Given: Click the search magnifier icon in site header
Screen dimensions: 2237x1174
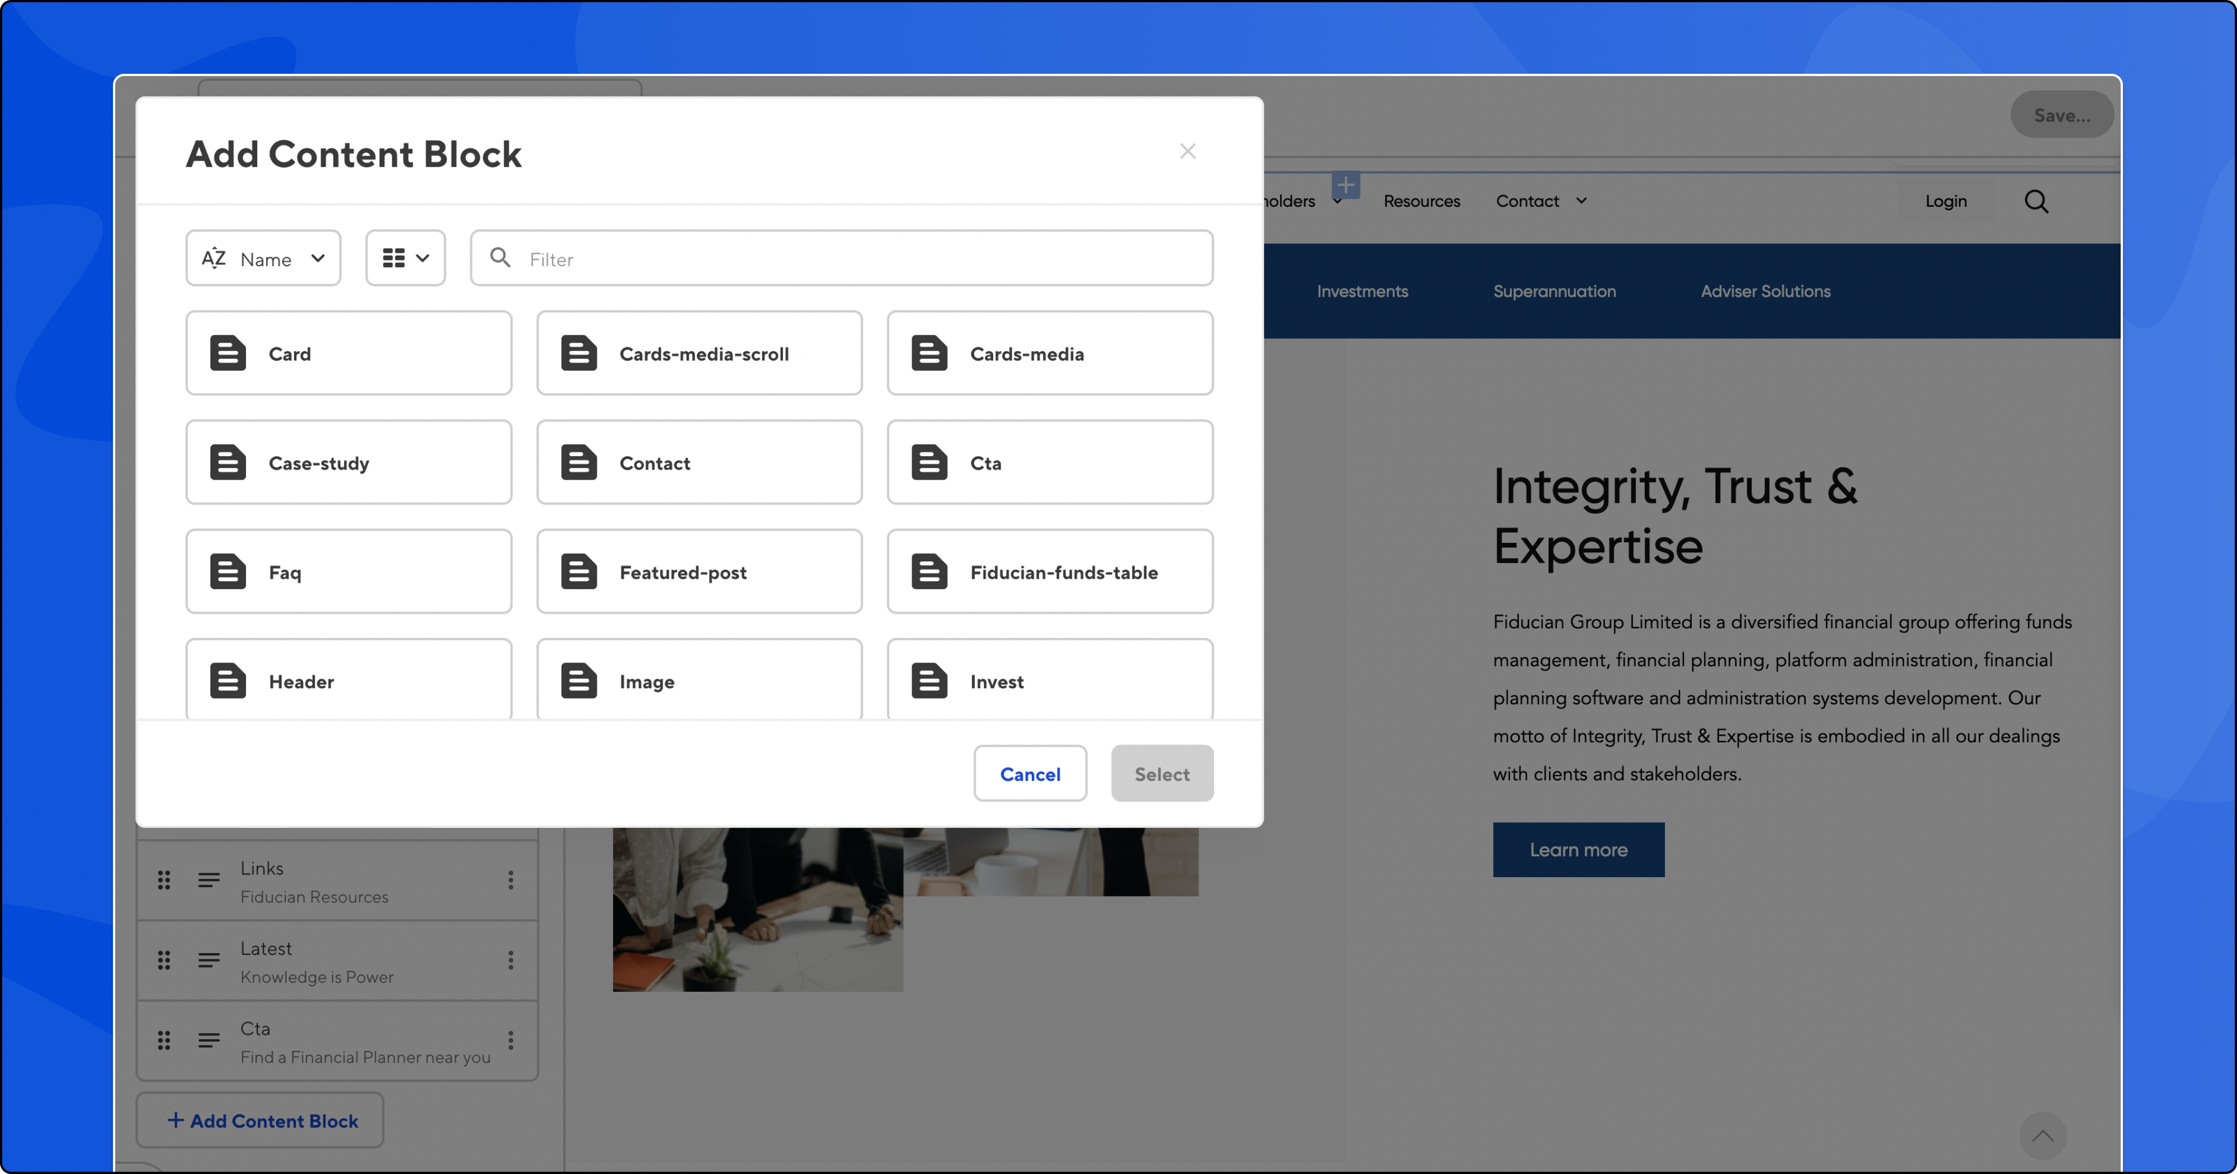Looking at the screenshot, I should click(x=2036, y=201).
